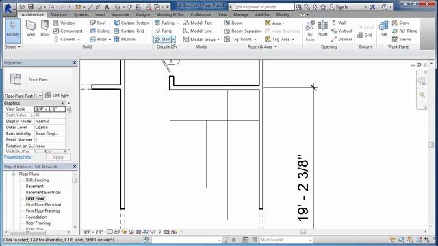Pick the Ceiling tool
This screenshot has height=246, width=438.
(x=100, y=31)
